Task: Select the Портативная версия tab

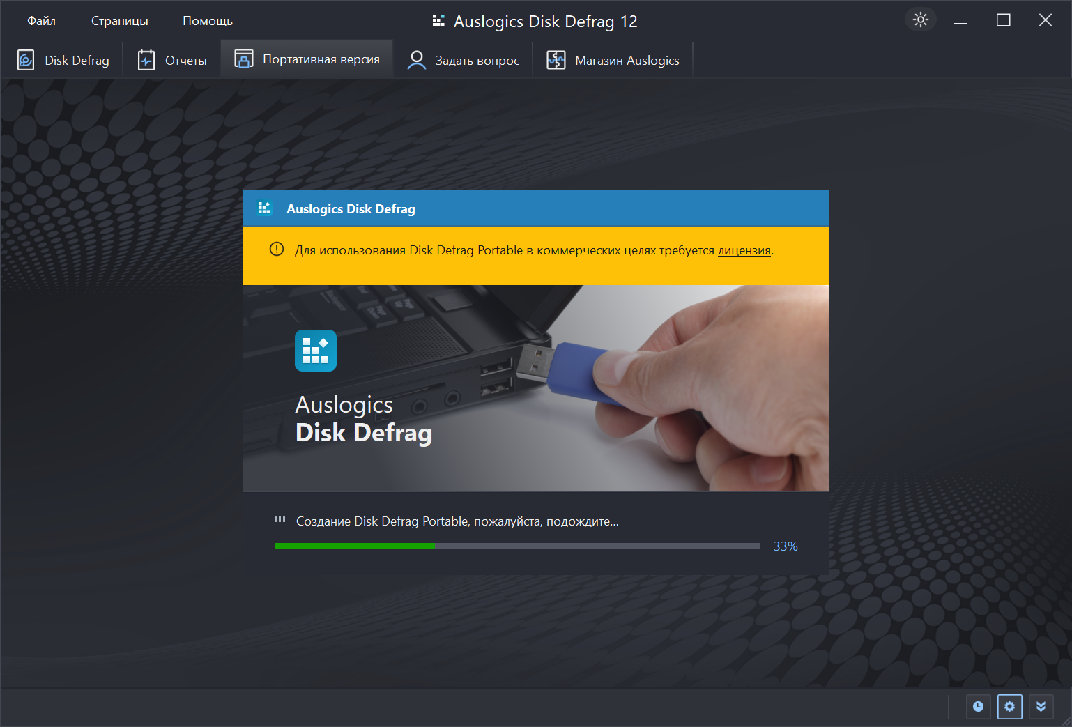Action: [307, 59]
